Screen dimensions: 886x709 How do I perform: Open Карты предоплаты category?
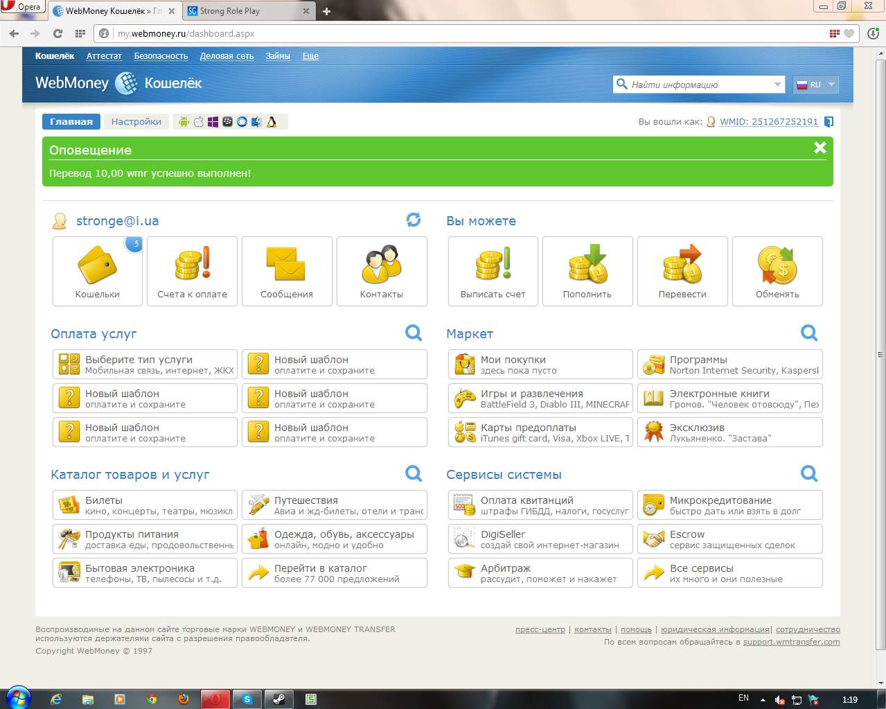tap(540, 432)
